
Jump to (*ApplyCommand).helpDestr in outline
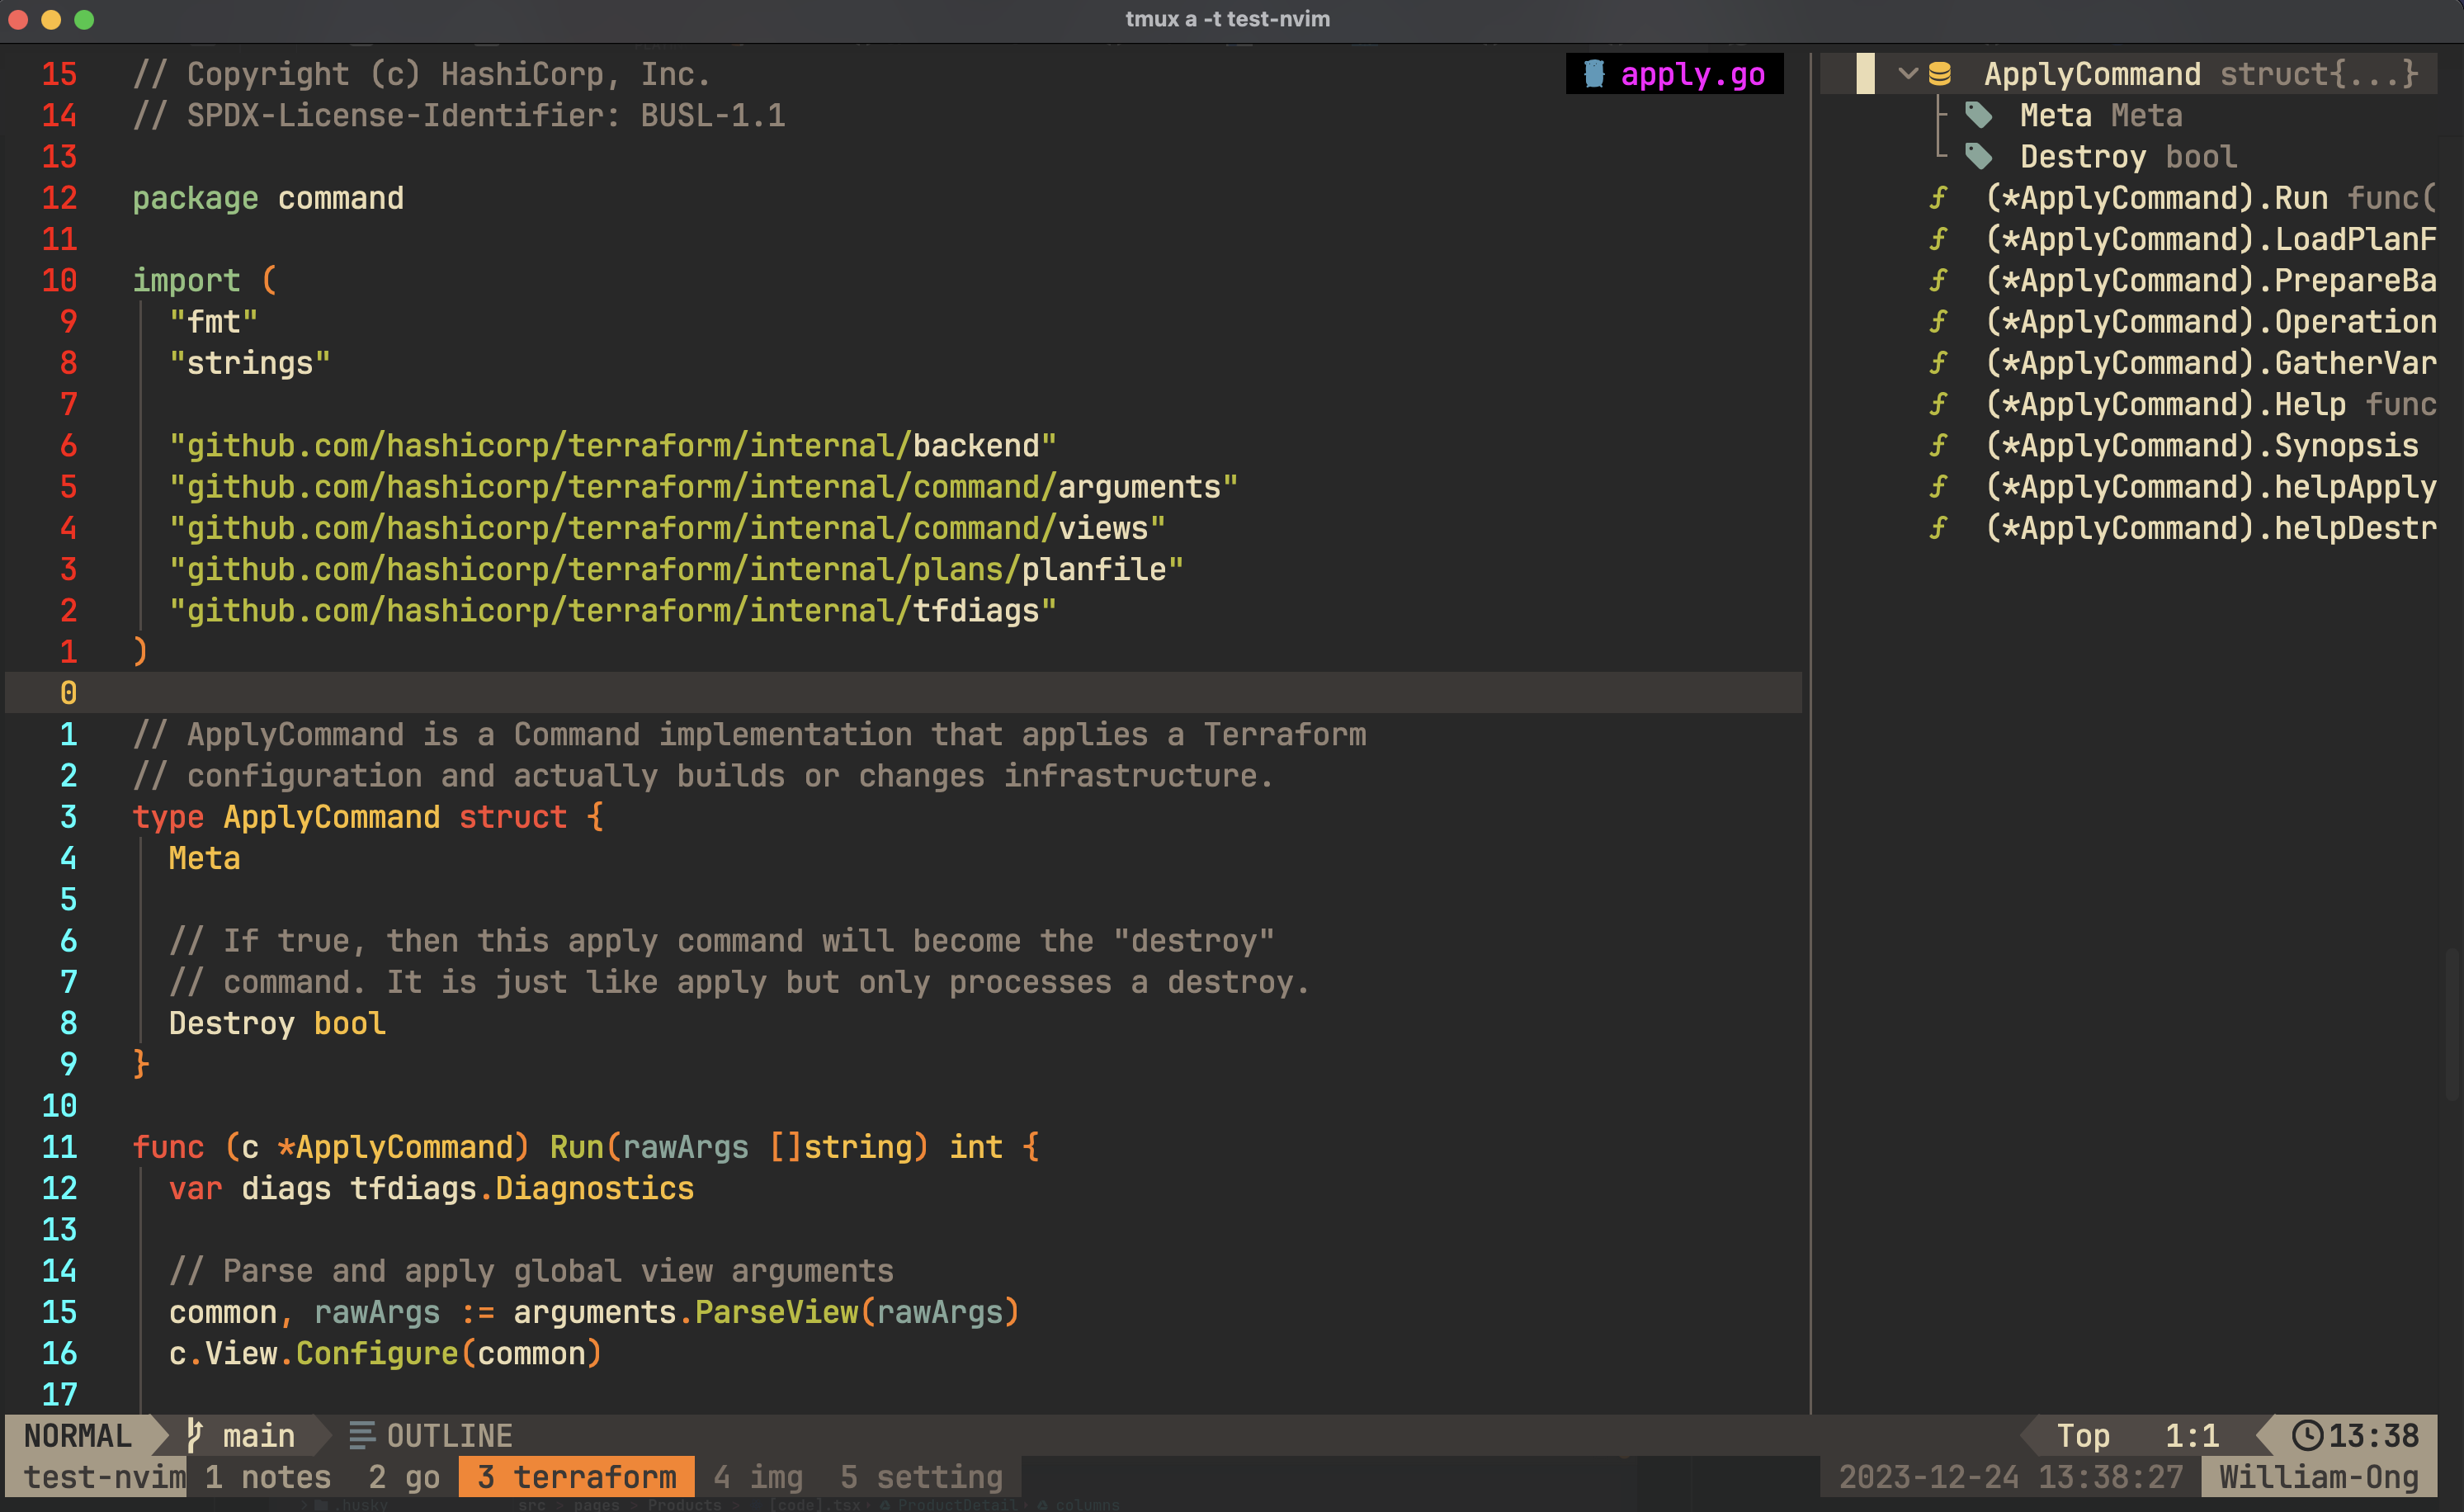tap(2210, 528)
